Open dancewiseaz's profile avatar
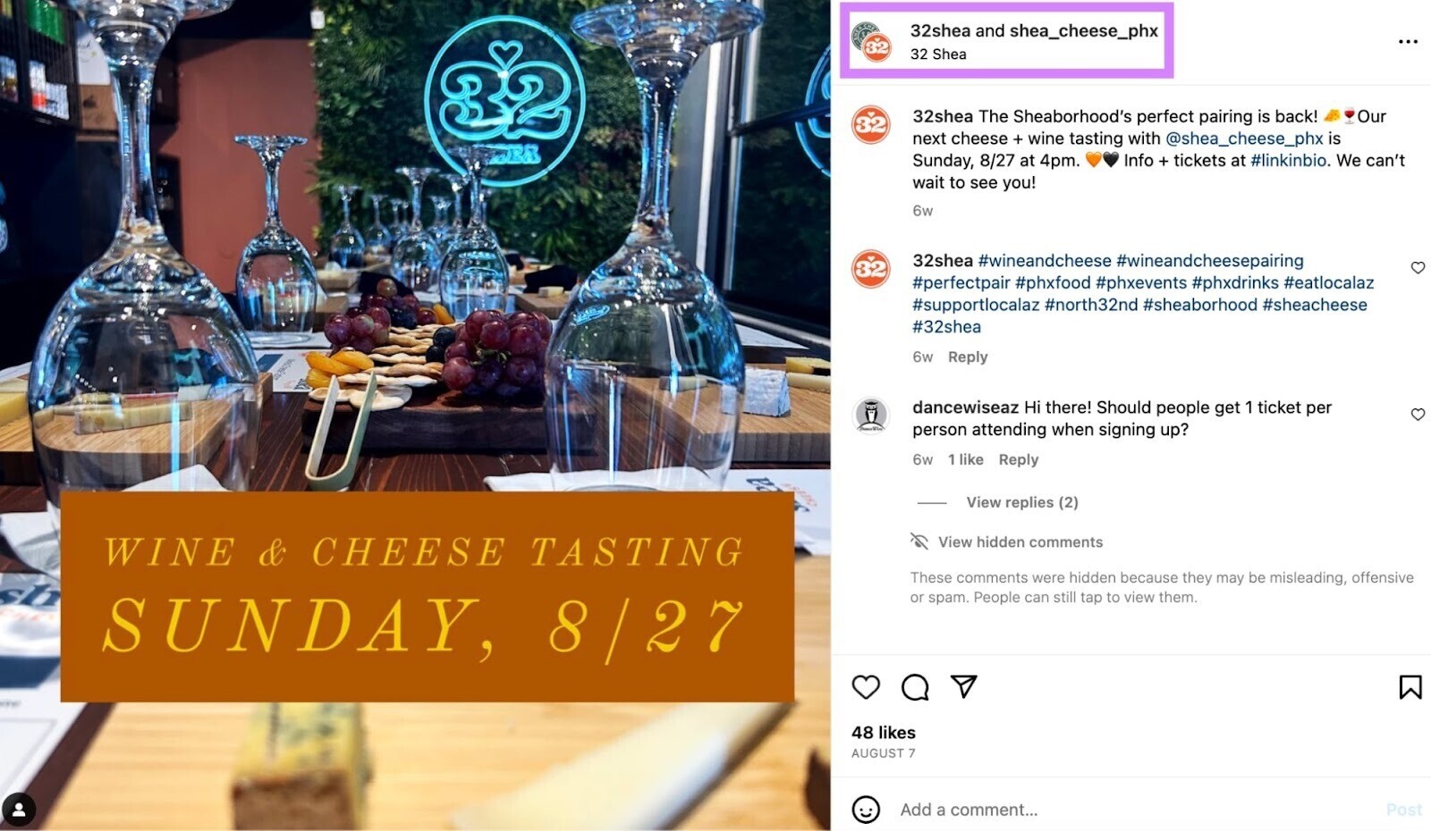This screenshot has height=831, width=1431. (x=870, y=415)
